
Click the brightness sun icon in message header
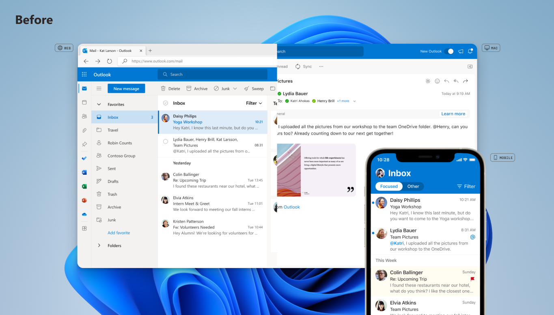click(x=428, y=81)
